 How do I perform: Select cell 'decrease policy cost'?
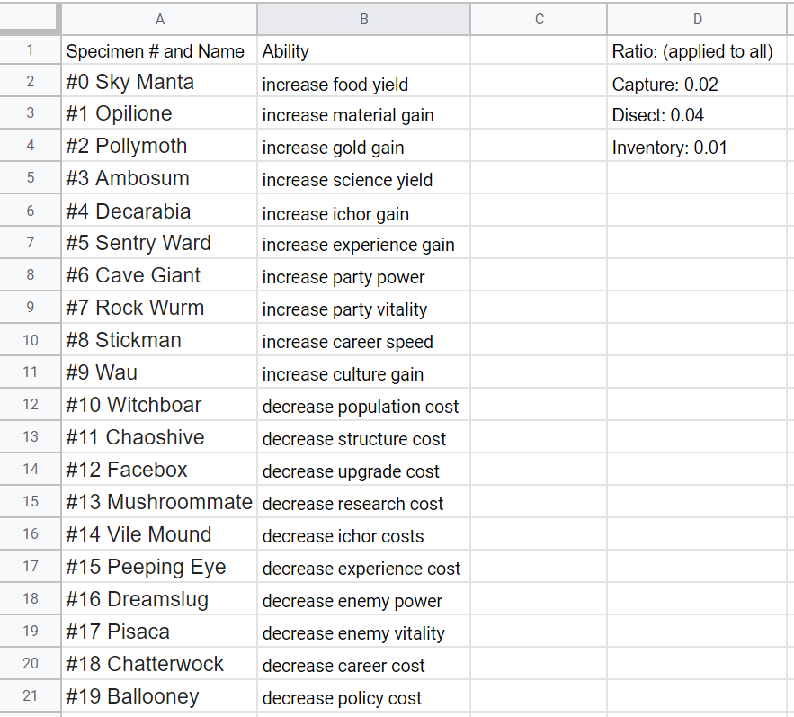tap(363, 696)
